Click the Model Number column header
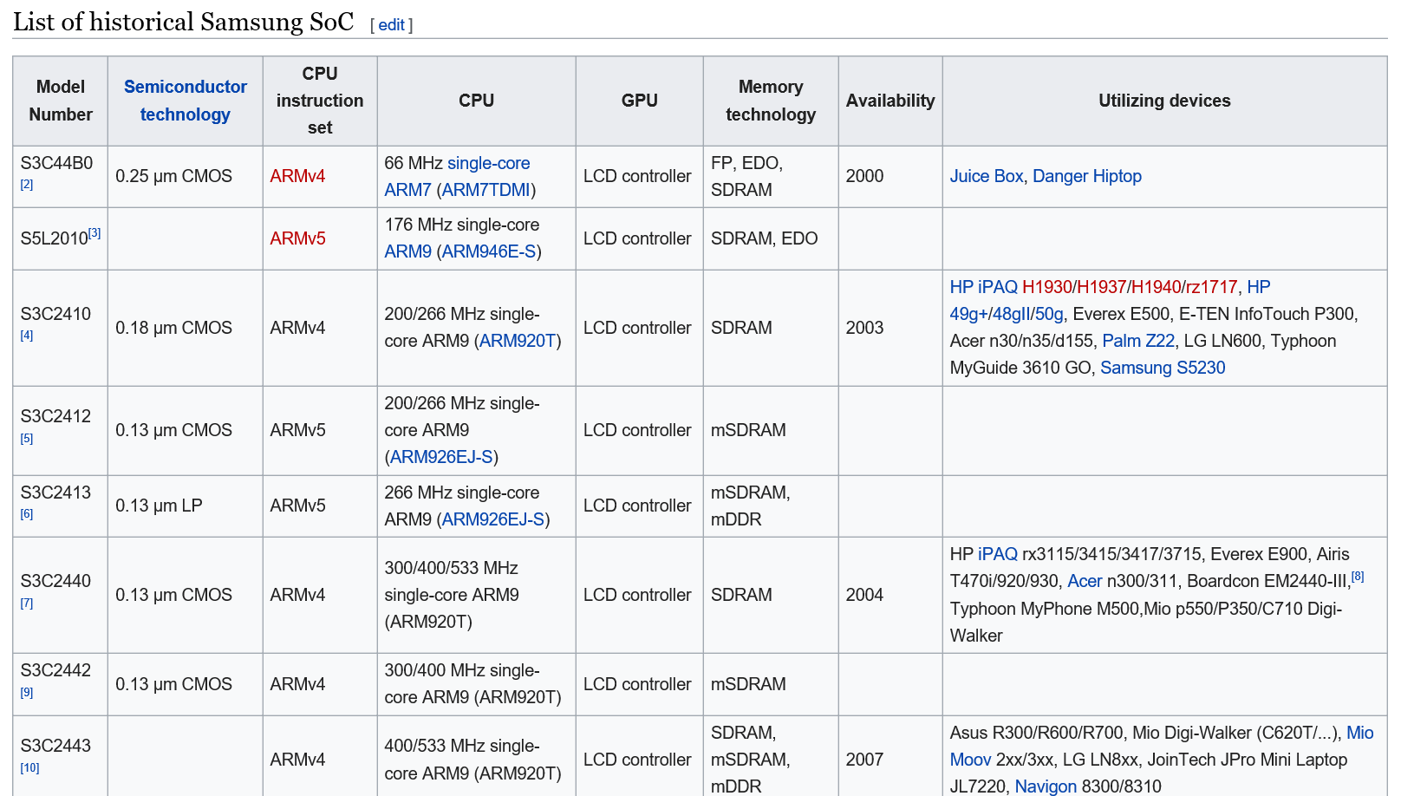1401x796 pixels. [61, 101]
